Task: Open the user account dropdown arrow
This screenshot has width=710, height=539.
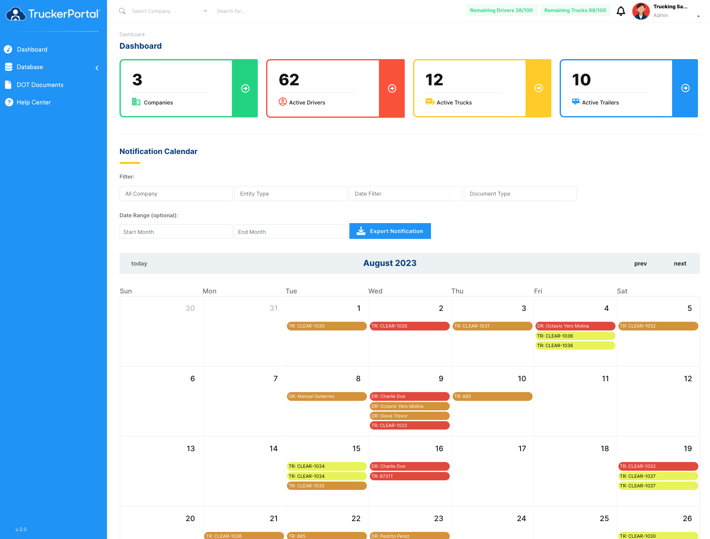Action: 698,16
